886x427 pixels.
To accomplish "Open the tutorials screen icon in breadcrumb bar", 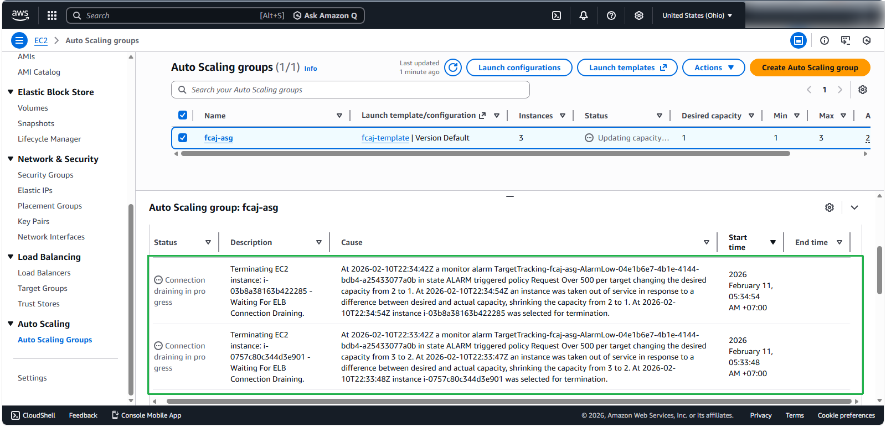I will coord(846,40).
